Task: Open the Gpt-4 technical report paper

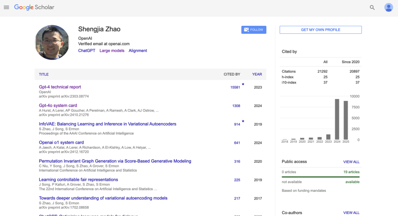Action: tap(60, 87)
